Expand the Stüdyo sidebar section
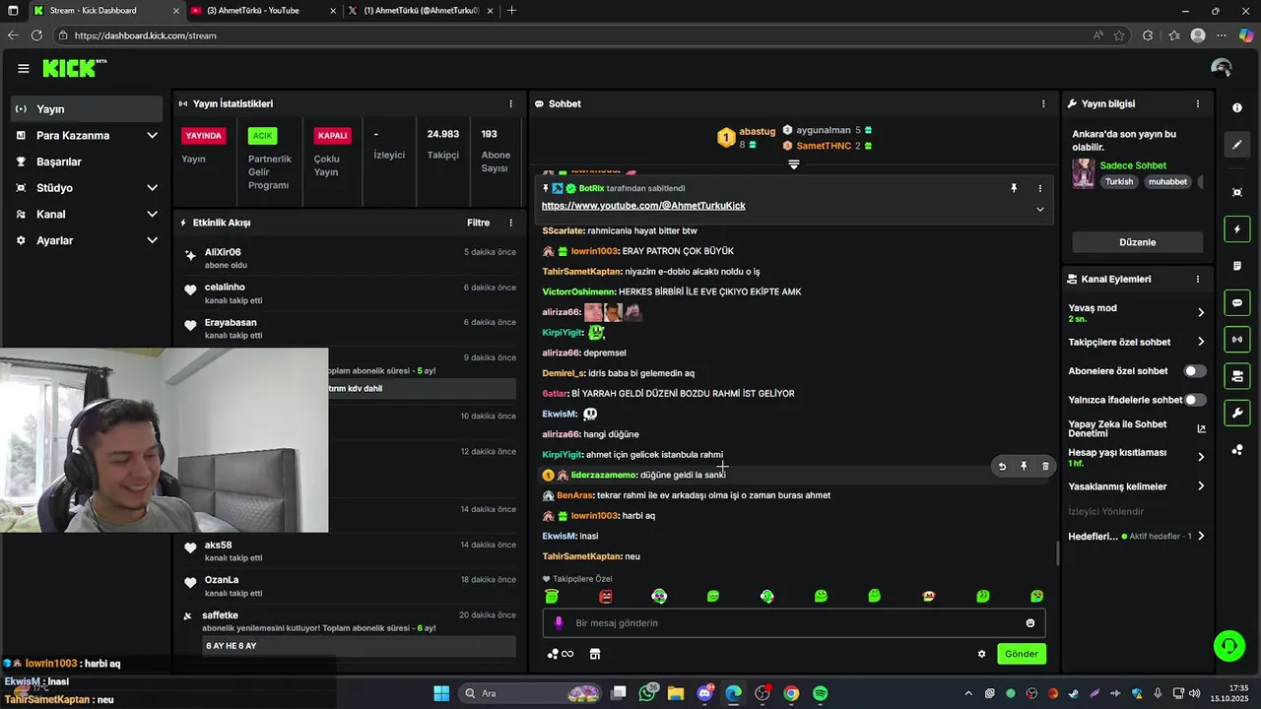 (87, 188)
